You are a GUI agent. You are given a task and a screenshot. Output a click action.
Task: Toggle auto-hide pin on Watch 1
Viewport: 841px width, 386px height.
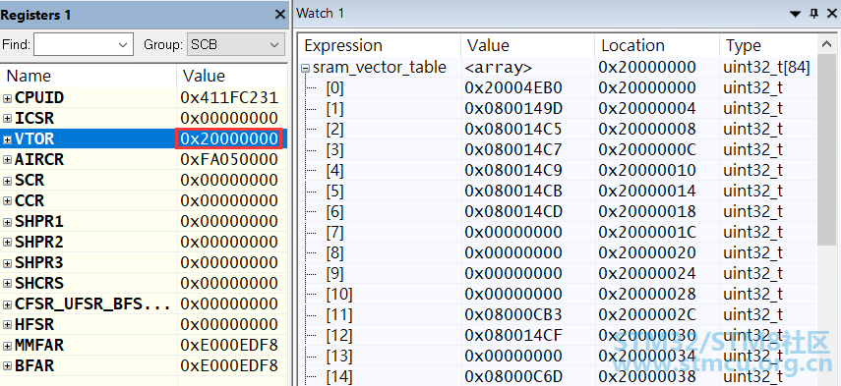(813, 14)
